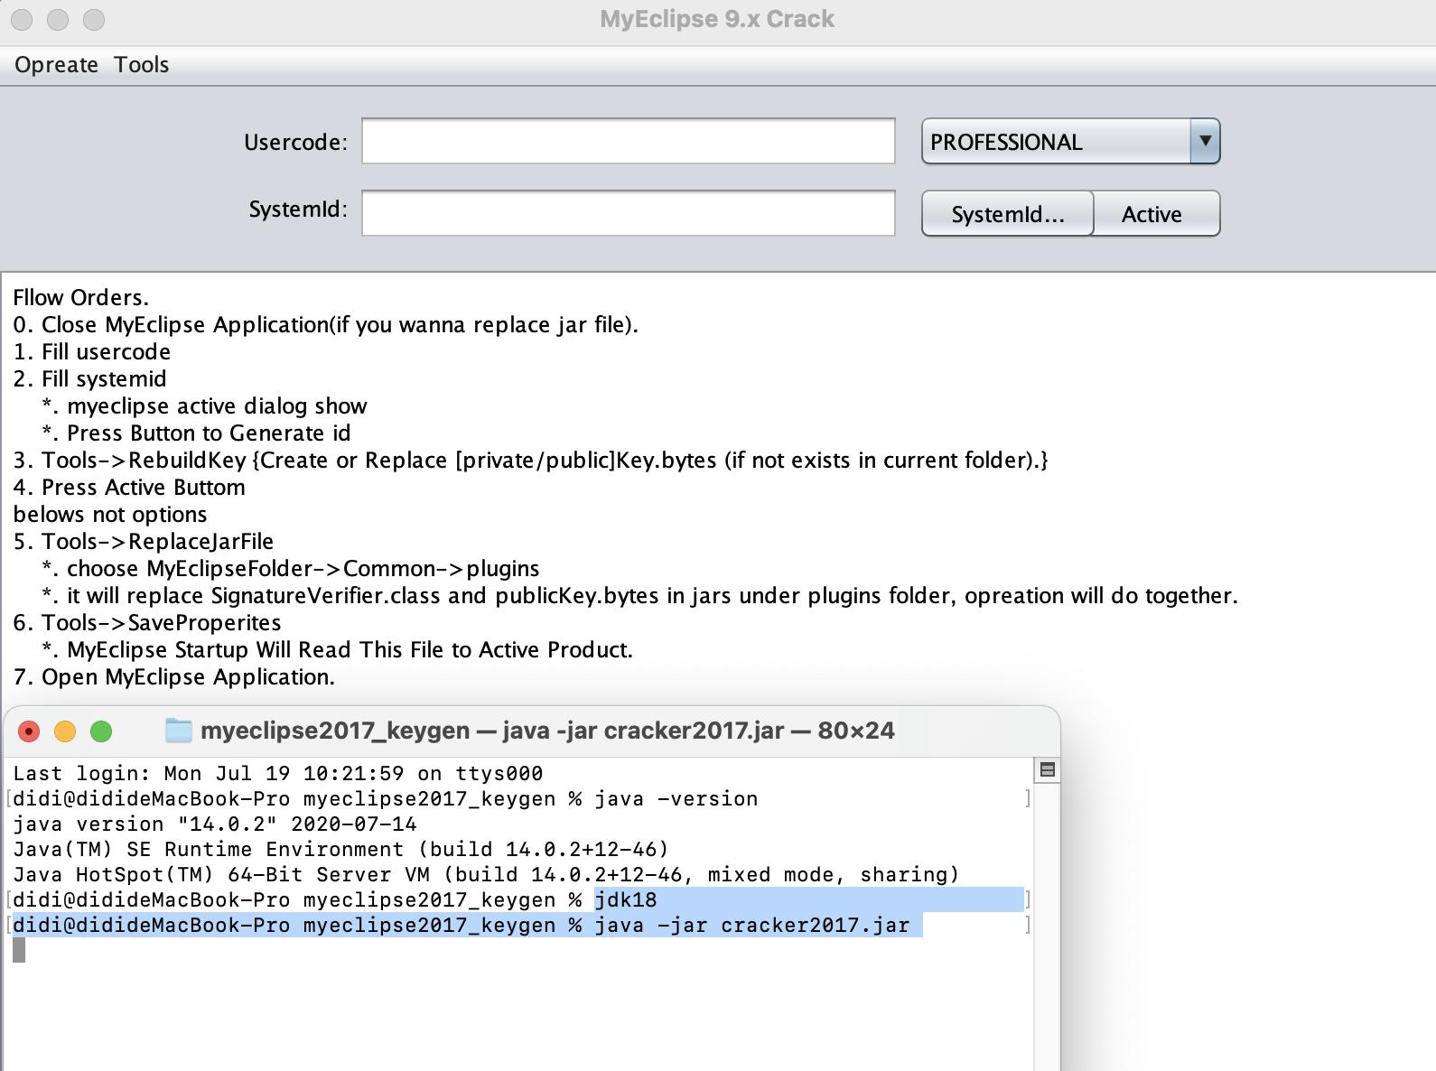The image size is (1436, 1071).
Task: Click the 'Usercode:' label
Action: (x=295, y=143)
